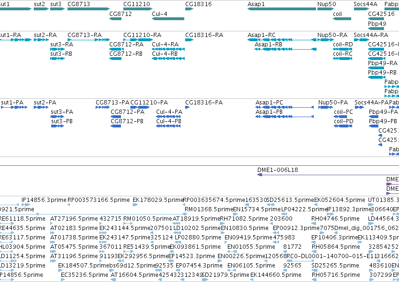Click the CG11210-RA transcript label

[142, 35]
